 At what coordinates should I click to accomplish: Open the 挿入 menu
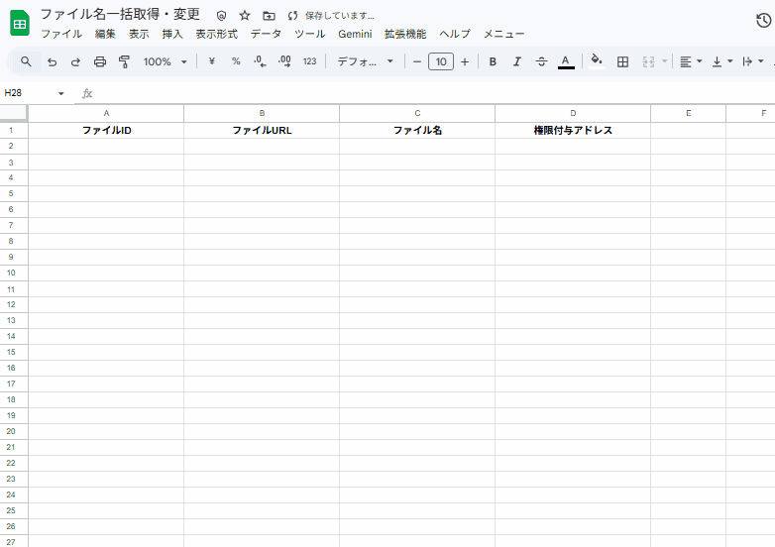172,34
